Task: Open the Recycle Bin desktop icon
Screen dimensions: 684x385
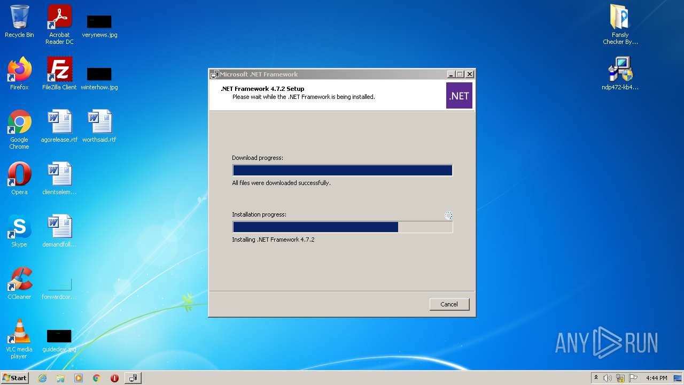Action: pos(19,21)
